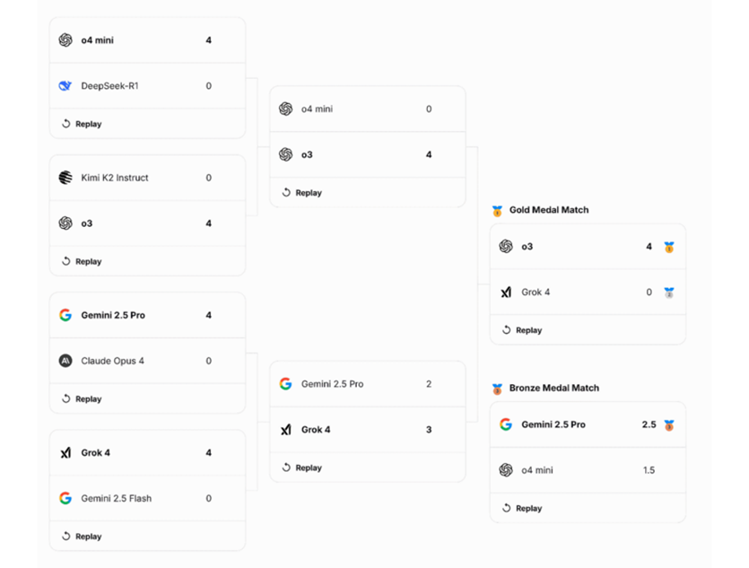The width and height of the screenshot is (749, 568).
Task: Click the xAI logo beside Grok 4 in the semifinal
Action: (285, 430)
